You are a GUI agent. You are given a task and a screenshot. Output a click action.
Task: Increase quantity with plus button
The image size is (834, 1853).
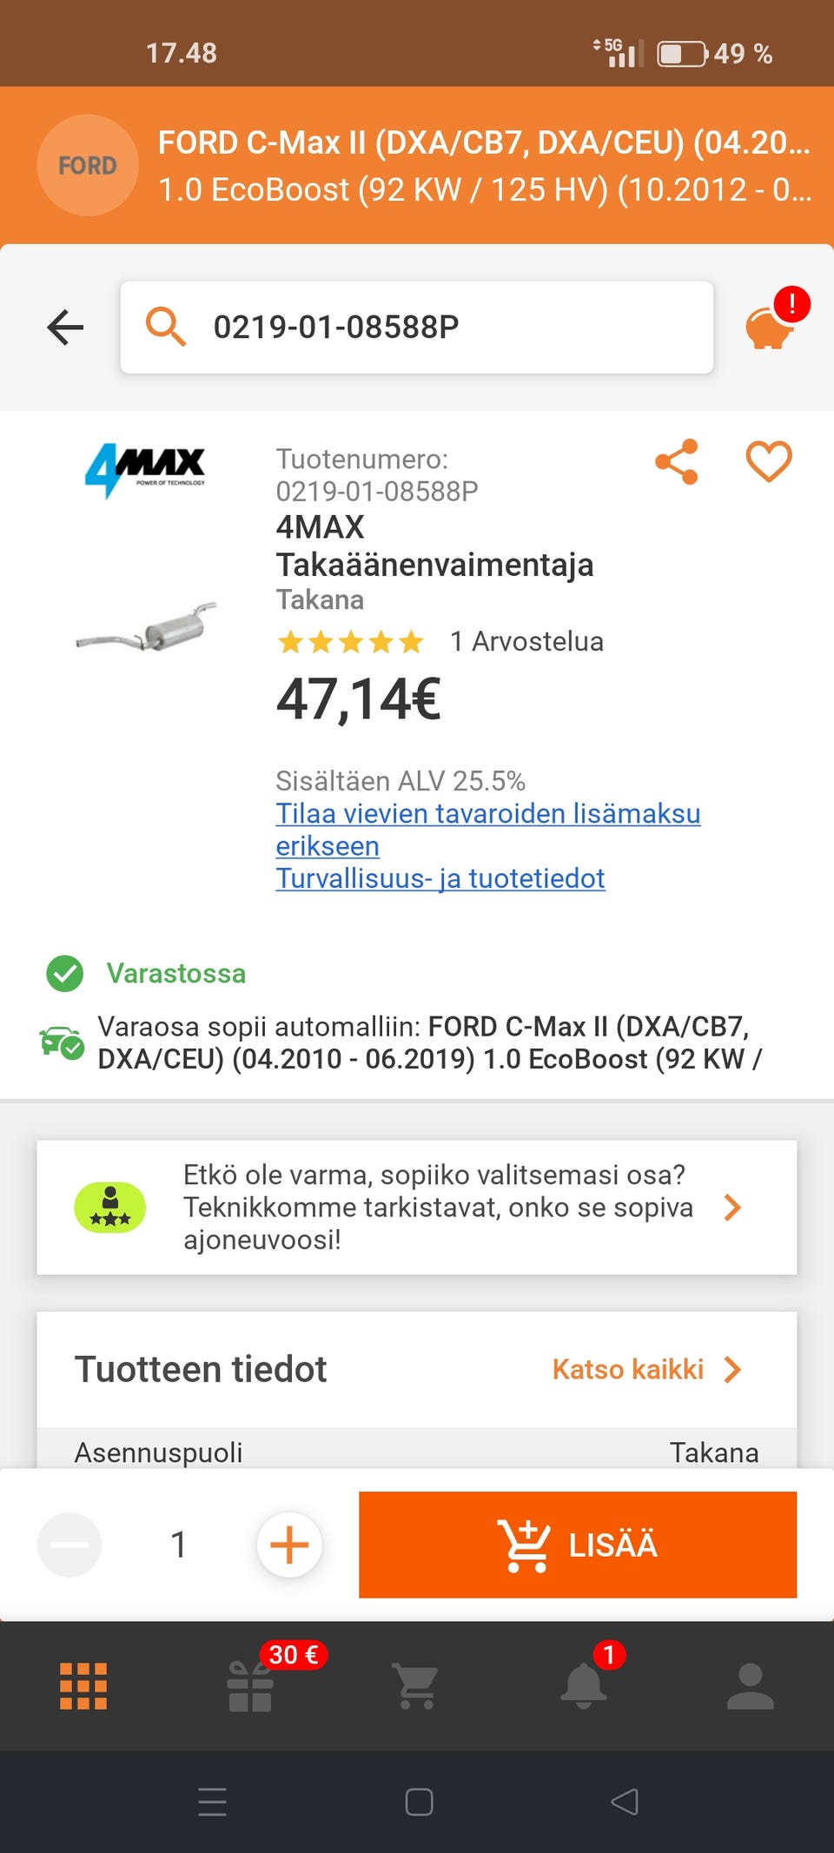(289, 1545)
